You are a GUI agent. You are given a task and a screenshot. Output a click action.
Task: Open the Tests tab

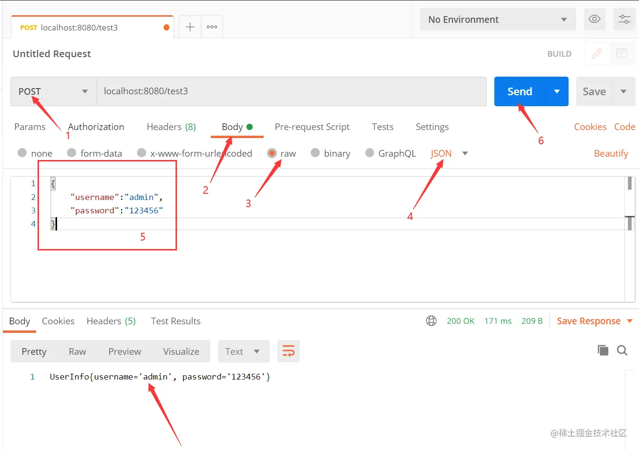click(383, 127)
